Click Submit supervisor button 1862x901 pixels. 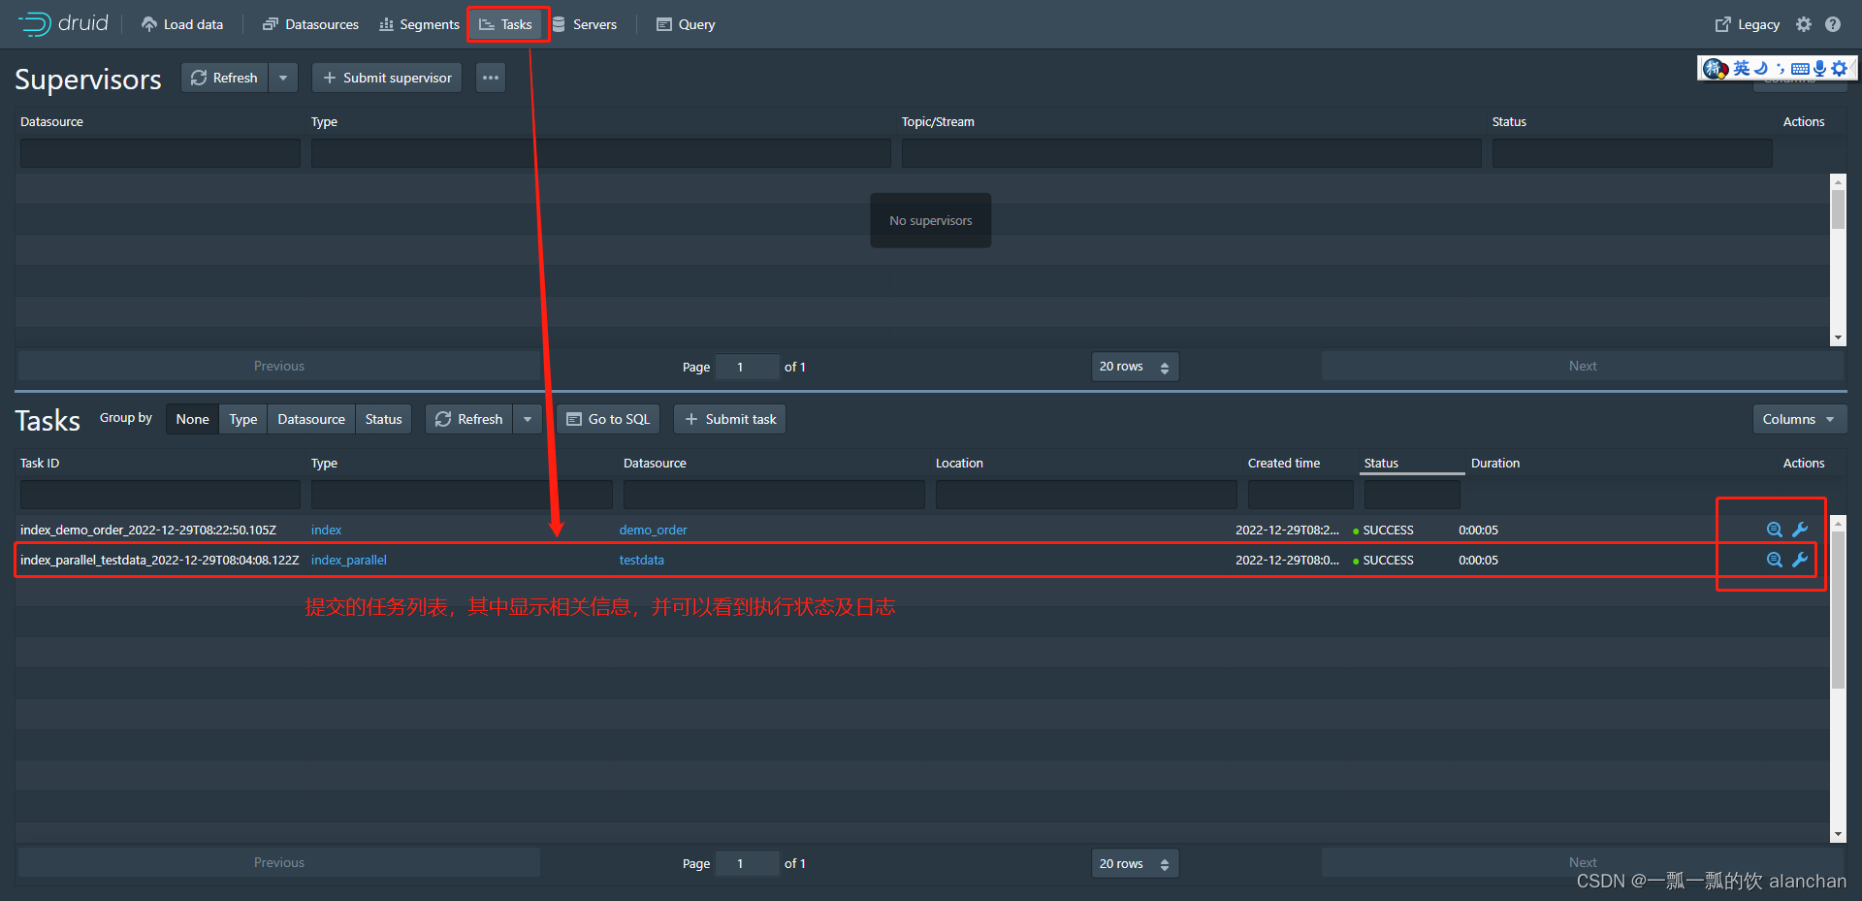point(387,78)
